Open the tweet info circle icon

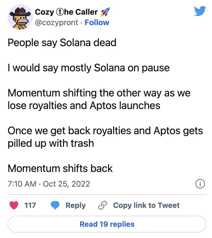(200, 184)
